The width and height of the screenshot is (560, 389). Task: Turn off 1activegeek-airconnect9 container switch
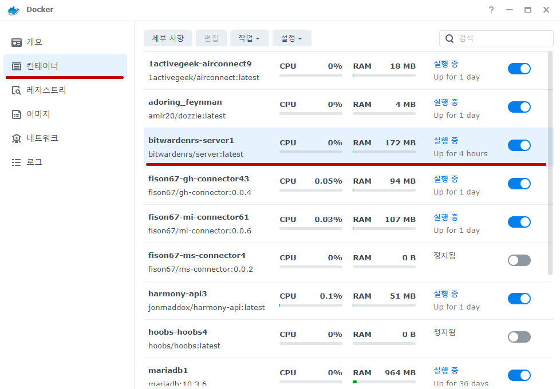pyautogui.click(x=519, y=69)
